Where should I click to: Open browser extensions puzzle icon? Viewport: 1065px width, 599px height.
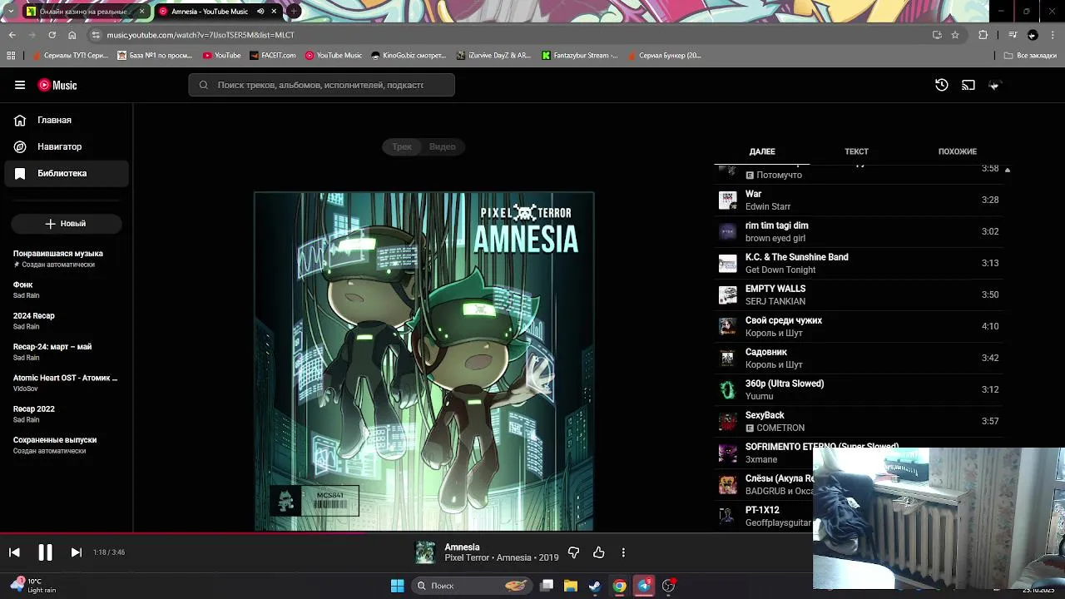(x=983, y=35)
